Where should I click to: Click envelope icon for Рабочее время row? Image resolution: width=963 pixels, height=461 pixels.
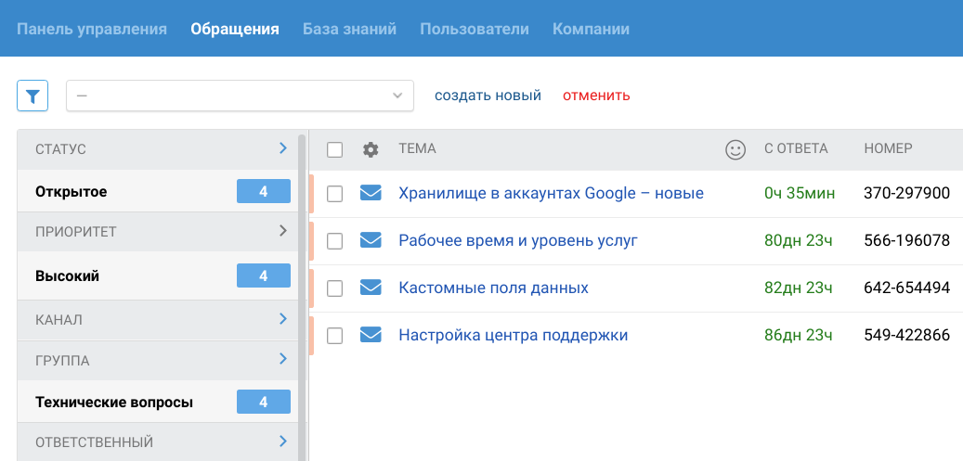371,240
